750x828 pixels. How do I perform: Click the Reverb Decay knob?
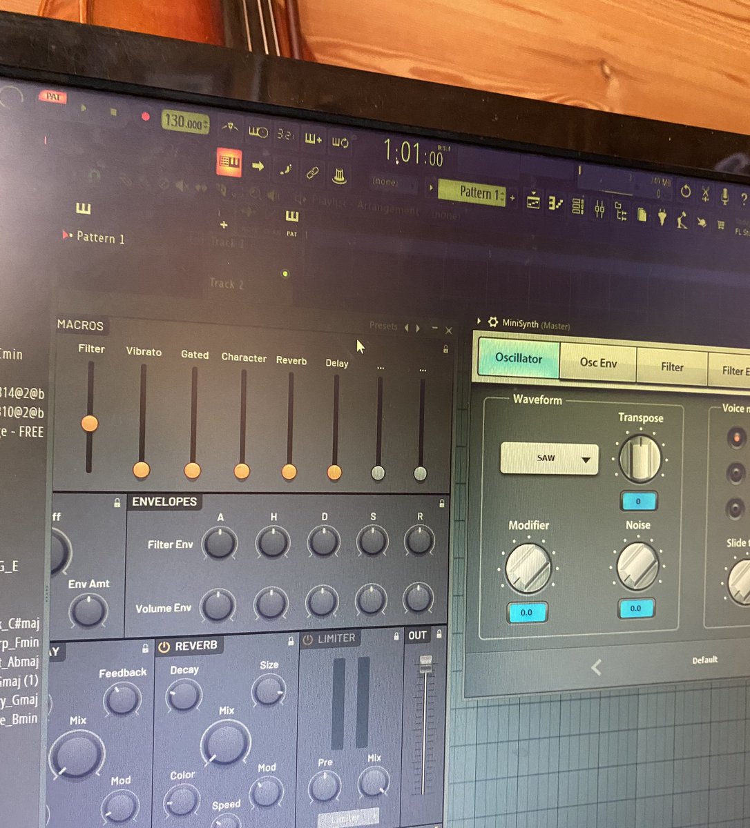tap(184, 695)
